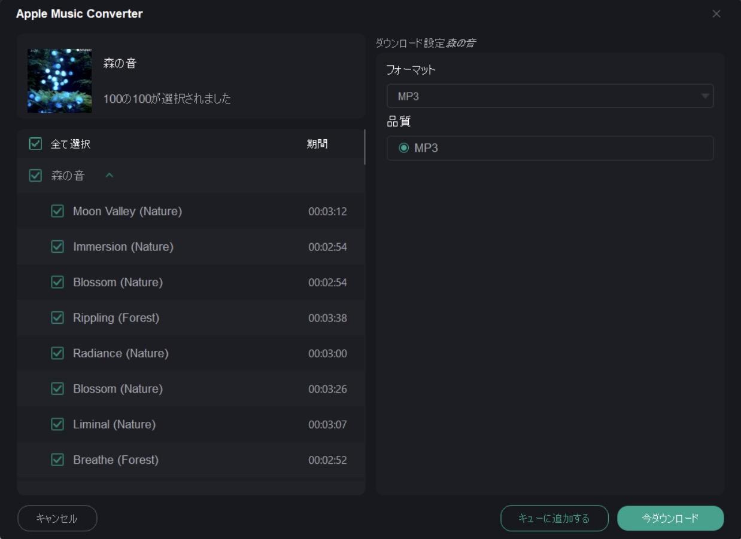Click the 期間 column header
Screen dimensions: 741x539
(317, 144)
